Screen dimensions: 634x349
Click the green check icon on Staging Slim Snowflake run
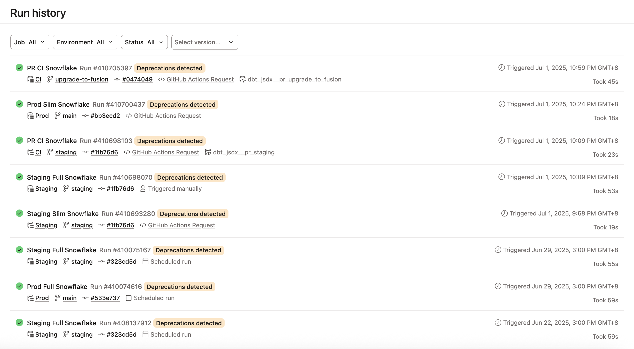[19, 213]
